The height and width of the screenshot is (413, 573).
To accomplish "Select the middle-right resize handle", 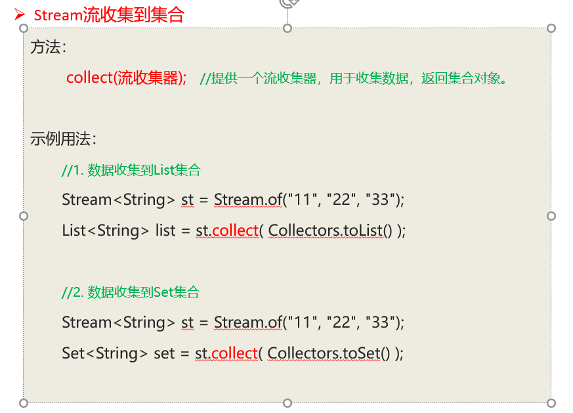I will (551, 216).
